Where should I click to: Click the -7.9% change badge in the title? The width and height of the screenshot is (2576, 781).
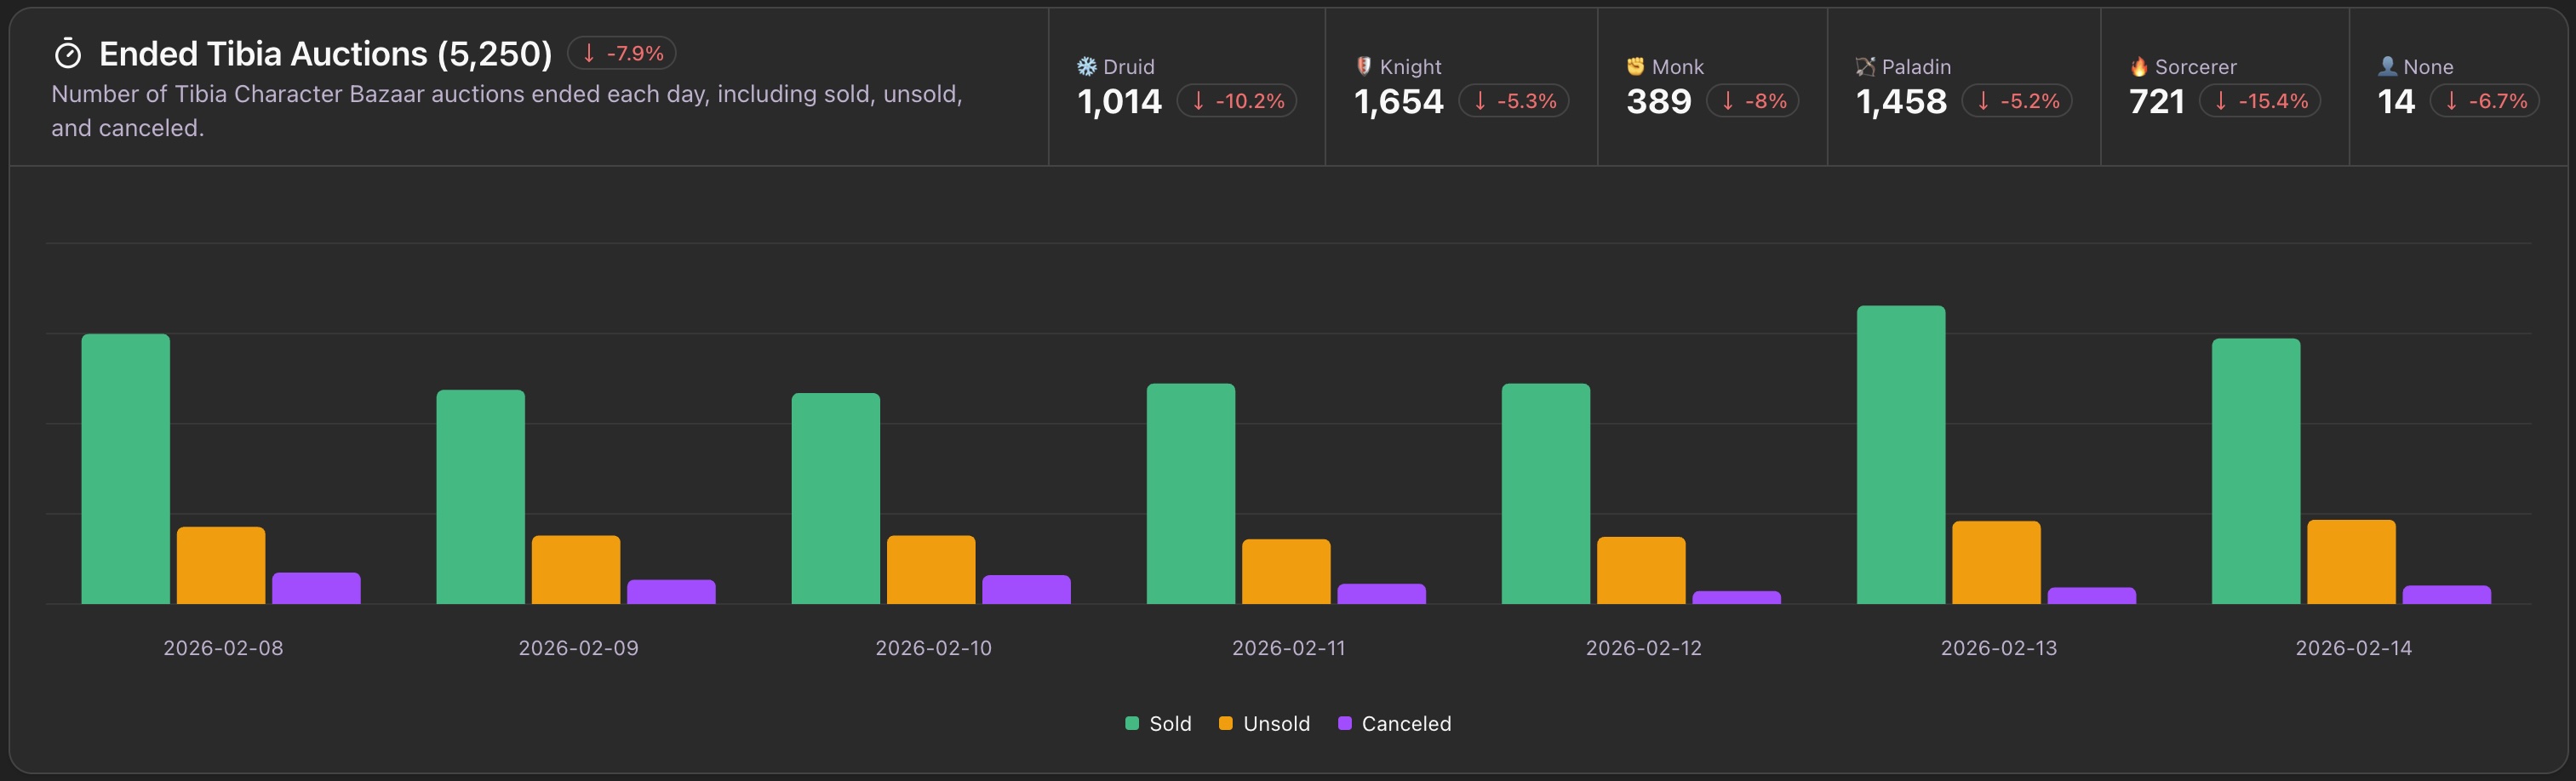622,53
